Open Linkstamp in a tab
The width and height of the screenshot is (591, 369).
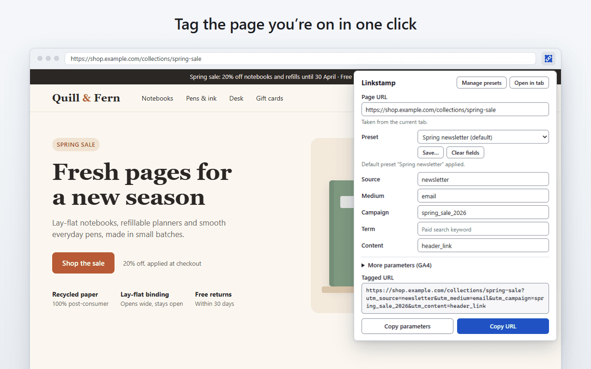[x=529, y=83]
